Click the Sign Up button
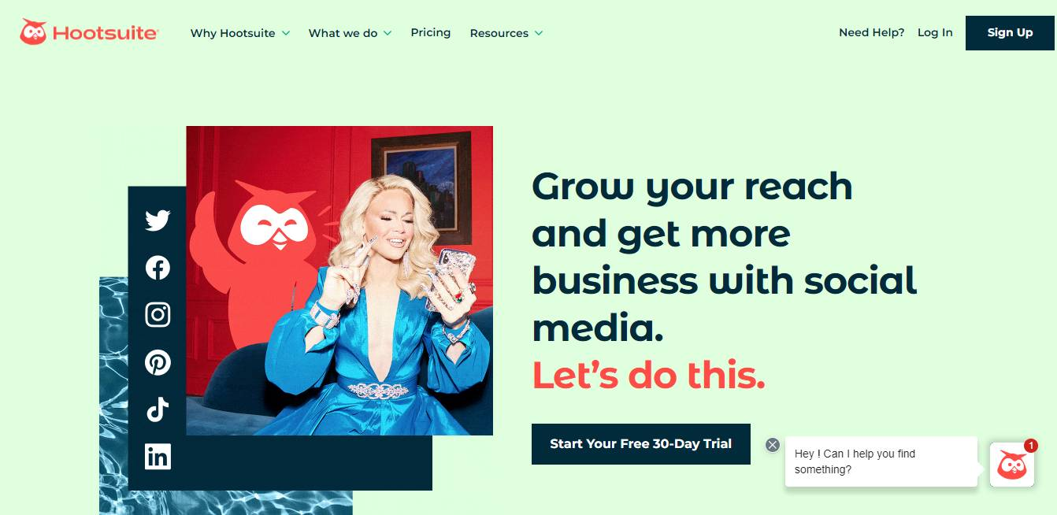Viewport: 1057px width, 515px height. 1011,32
